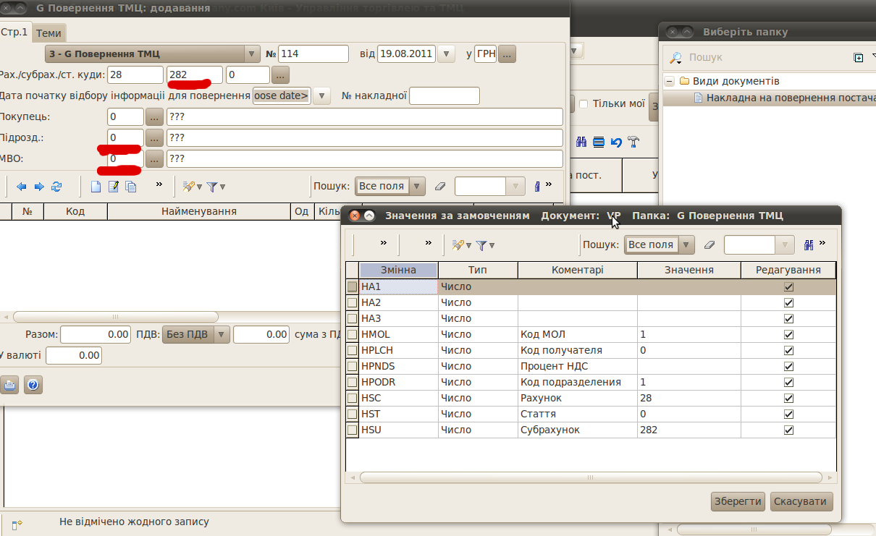876x536 pixels.
Task: Toggle the Тільки мої checkbox
Action: click(x=584, y=104)
